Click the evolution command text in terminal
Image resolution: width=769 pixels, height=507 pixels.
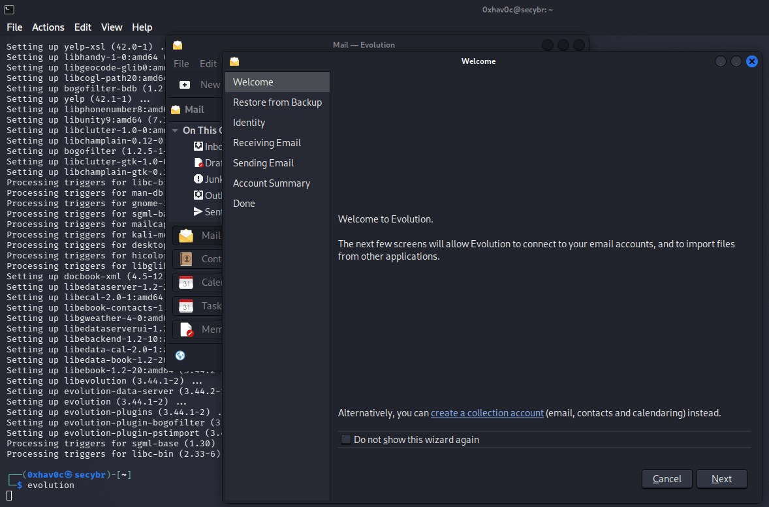pos(50,485)
